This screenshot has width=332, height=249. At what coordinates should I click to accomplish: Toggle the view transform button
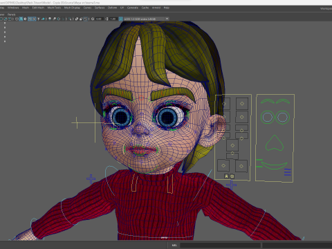pos(120,19)
